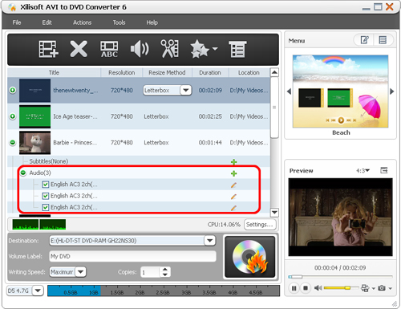
Task: Open the Actions menu
Action: point(82,22)
